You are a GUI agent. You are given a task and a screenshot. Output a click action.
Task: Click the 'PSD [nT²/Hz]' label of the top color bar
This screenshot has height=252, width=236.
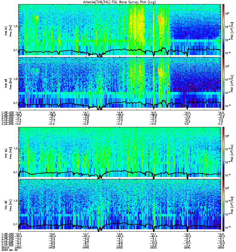click(232, 31)
